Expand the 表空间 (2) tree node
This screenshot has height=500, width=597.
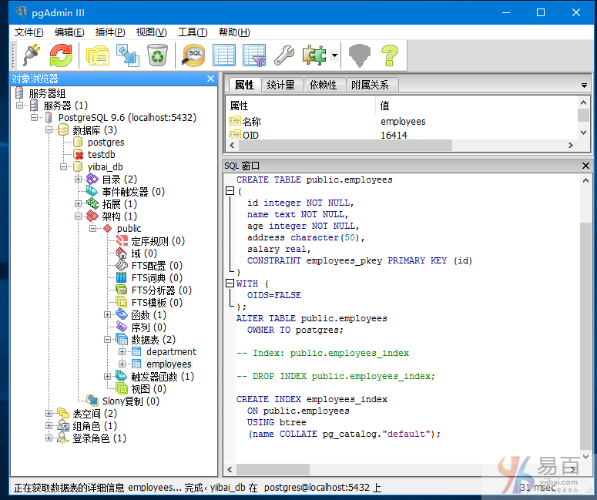point(49,414)
